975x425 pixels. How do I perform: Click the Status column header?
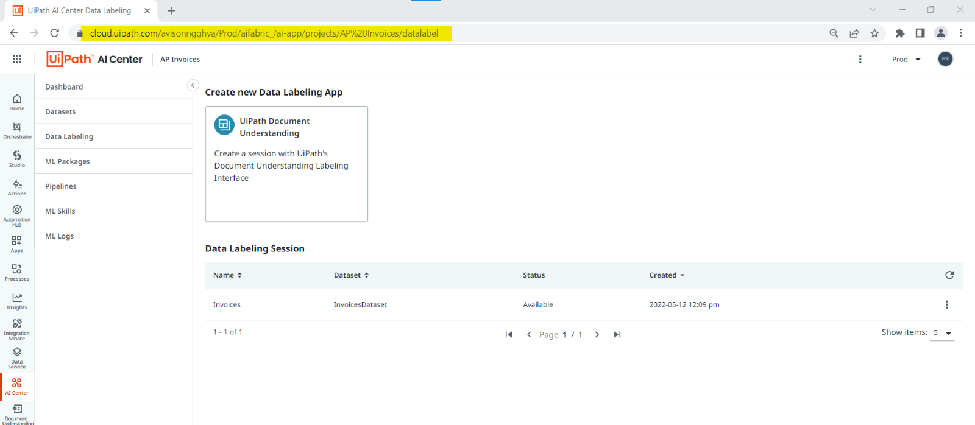(x=534, y=275)
